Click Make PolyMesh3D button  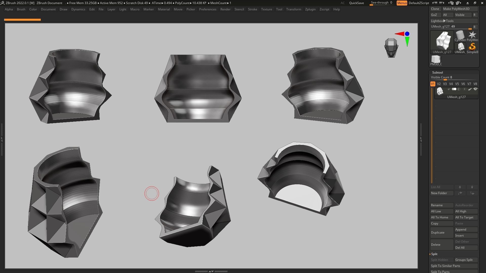(460, 9)
